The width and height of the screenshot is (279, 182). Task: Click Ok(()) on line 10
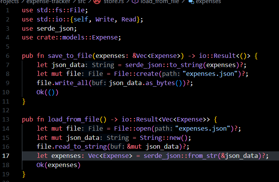[48, 92]
